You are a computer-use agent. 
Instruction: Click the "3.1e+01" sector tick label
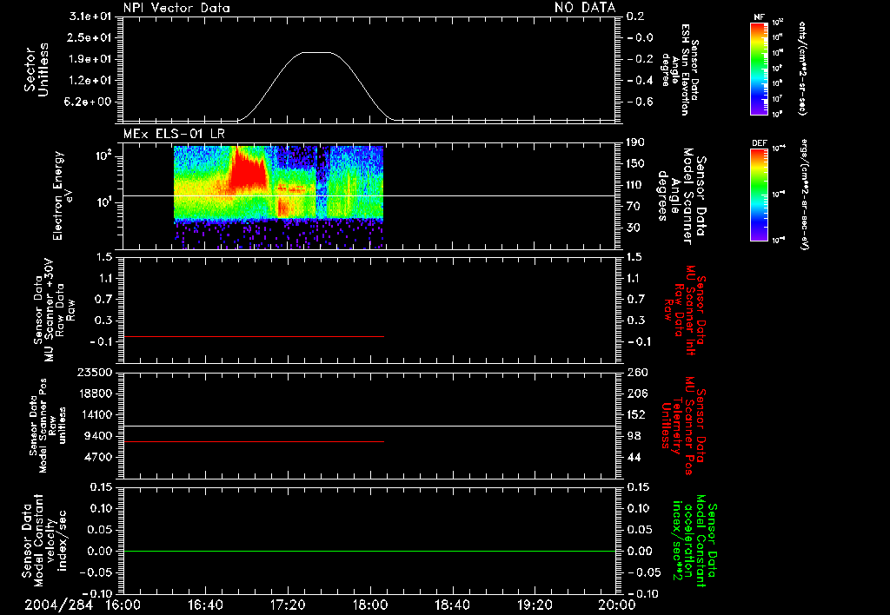pyautogui.click(x=90, y=17)
